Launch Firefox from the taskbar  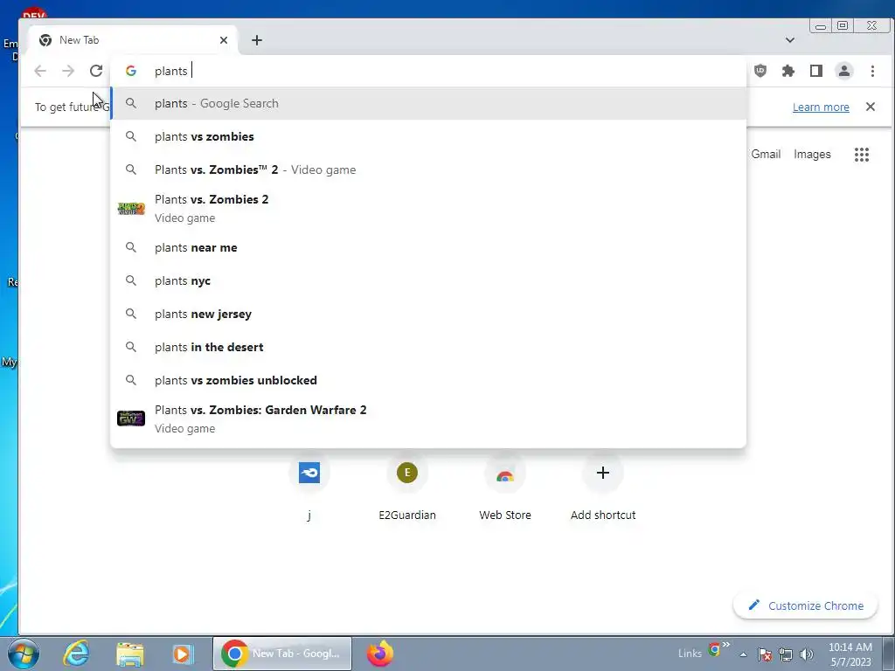pyautogui.click(x=380, y=654)
